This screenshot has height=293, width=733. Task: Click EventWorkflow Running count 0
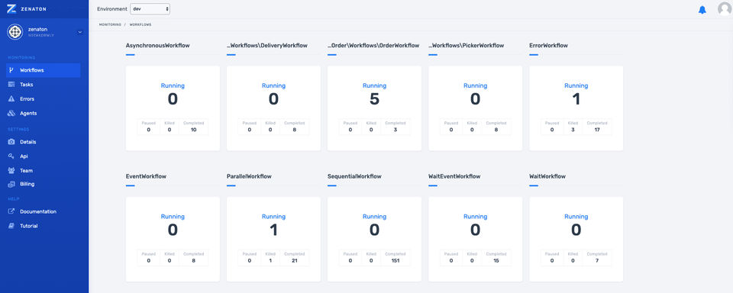173,230
